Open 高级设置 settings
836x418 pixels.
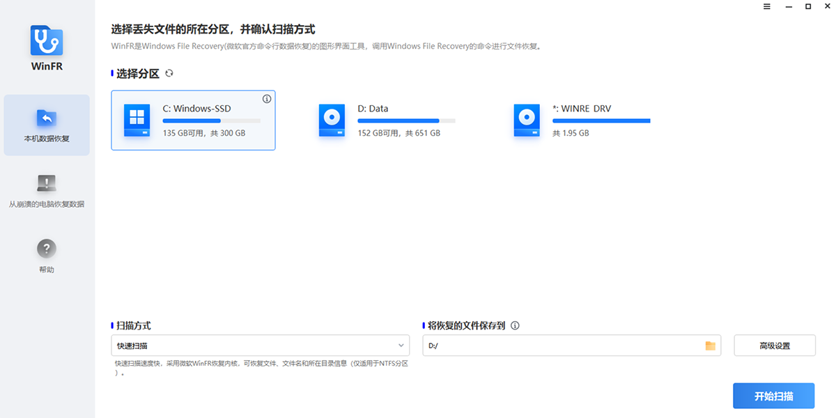click(774, 345)
